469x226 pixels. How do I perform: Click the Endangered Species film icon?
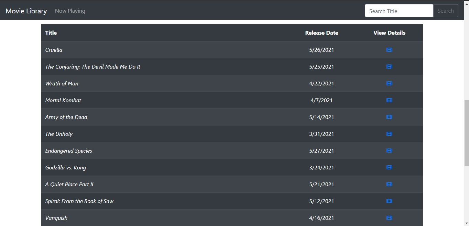[389, 151]
